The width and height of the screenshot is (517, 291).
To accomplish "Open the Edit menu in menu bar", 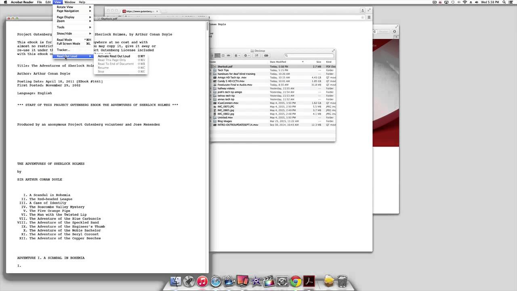I will click(x=48, y=2).
